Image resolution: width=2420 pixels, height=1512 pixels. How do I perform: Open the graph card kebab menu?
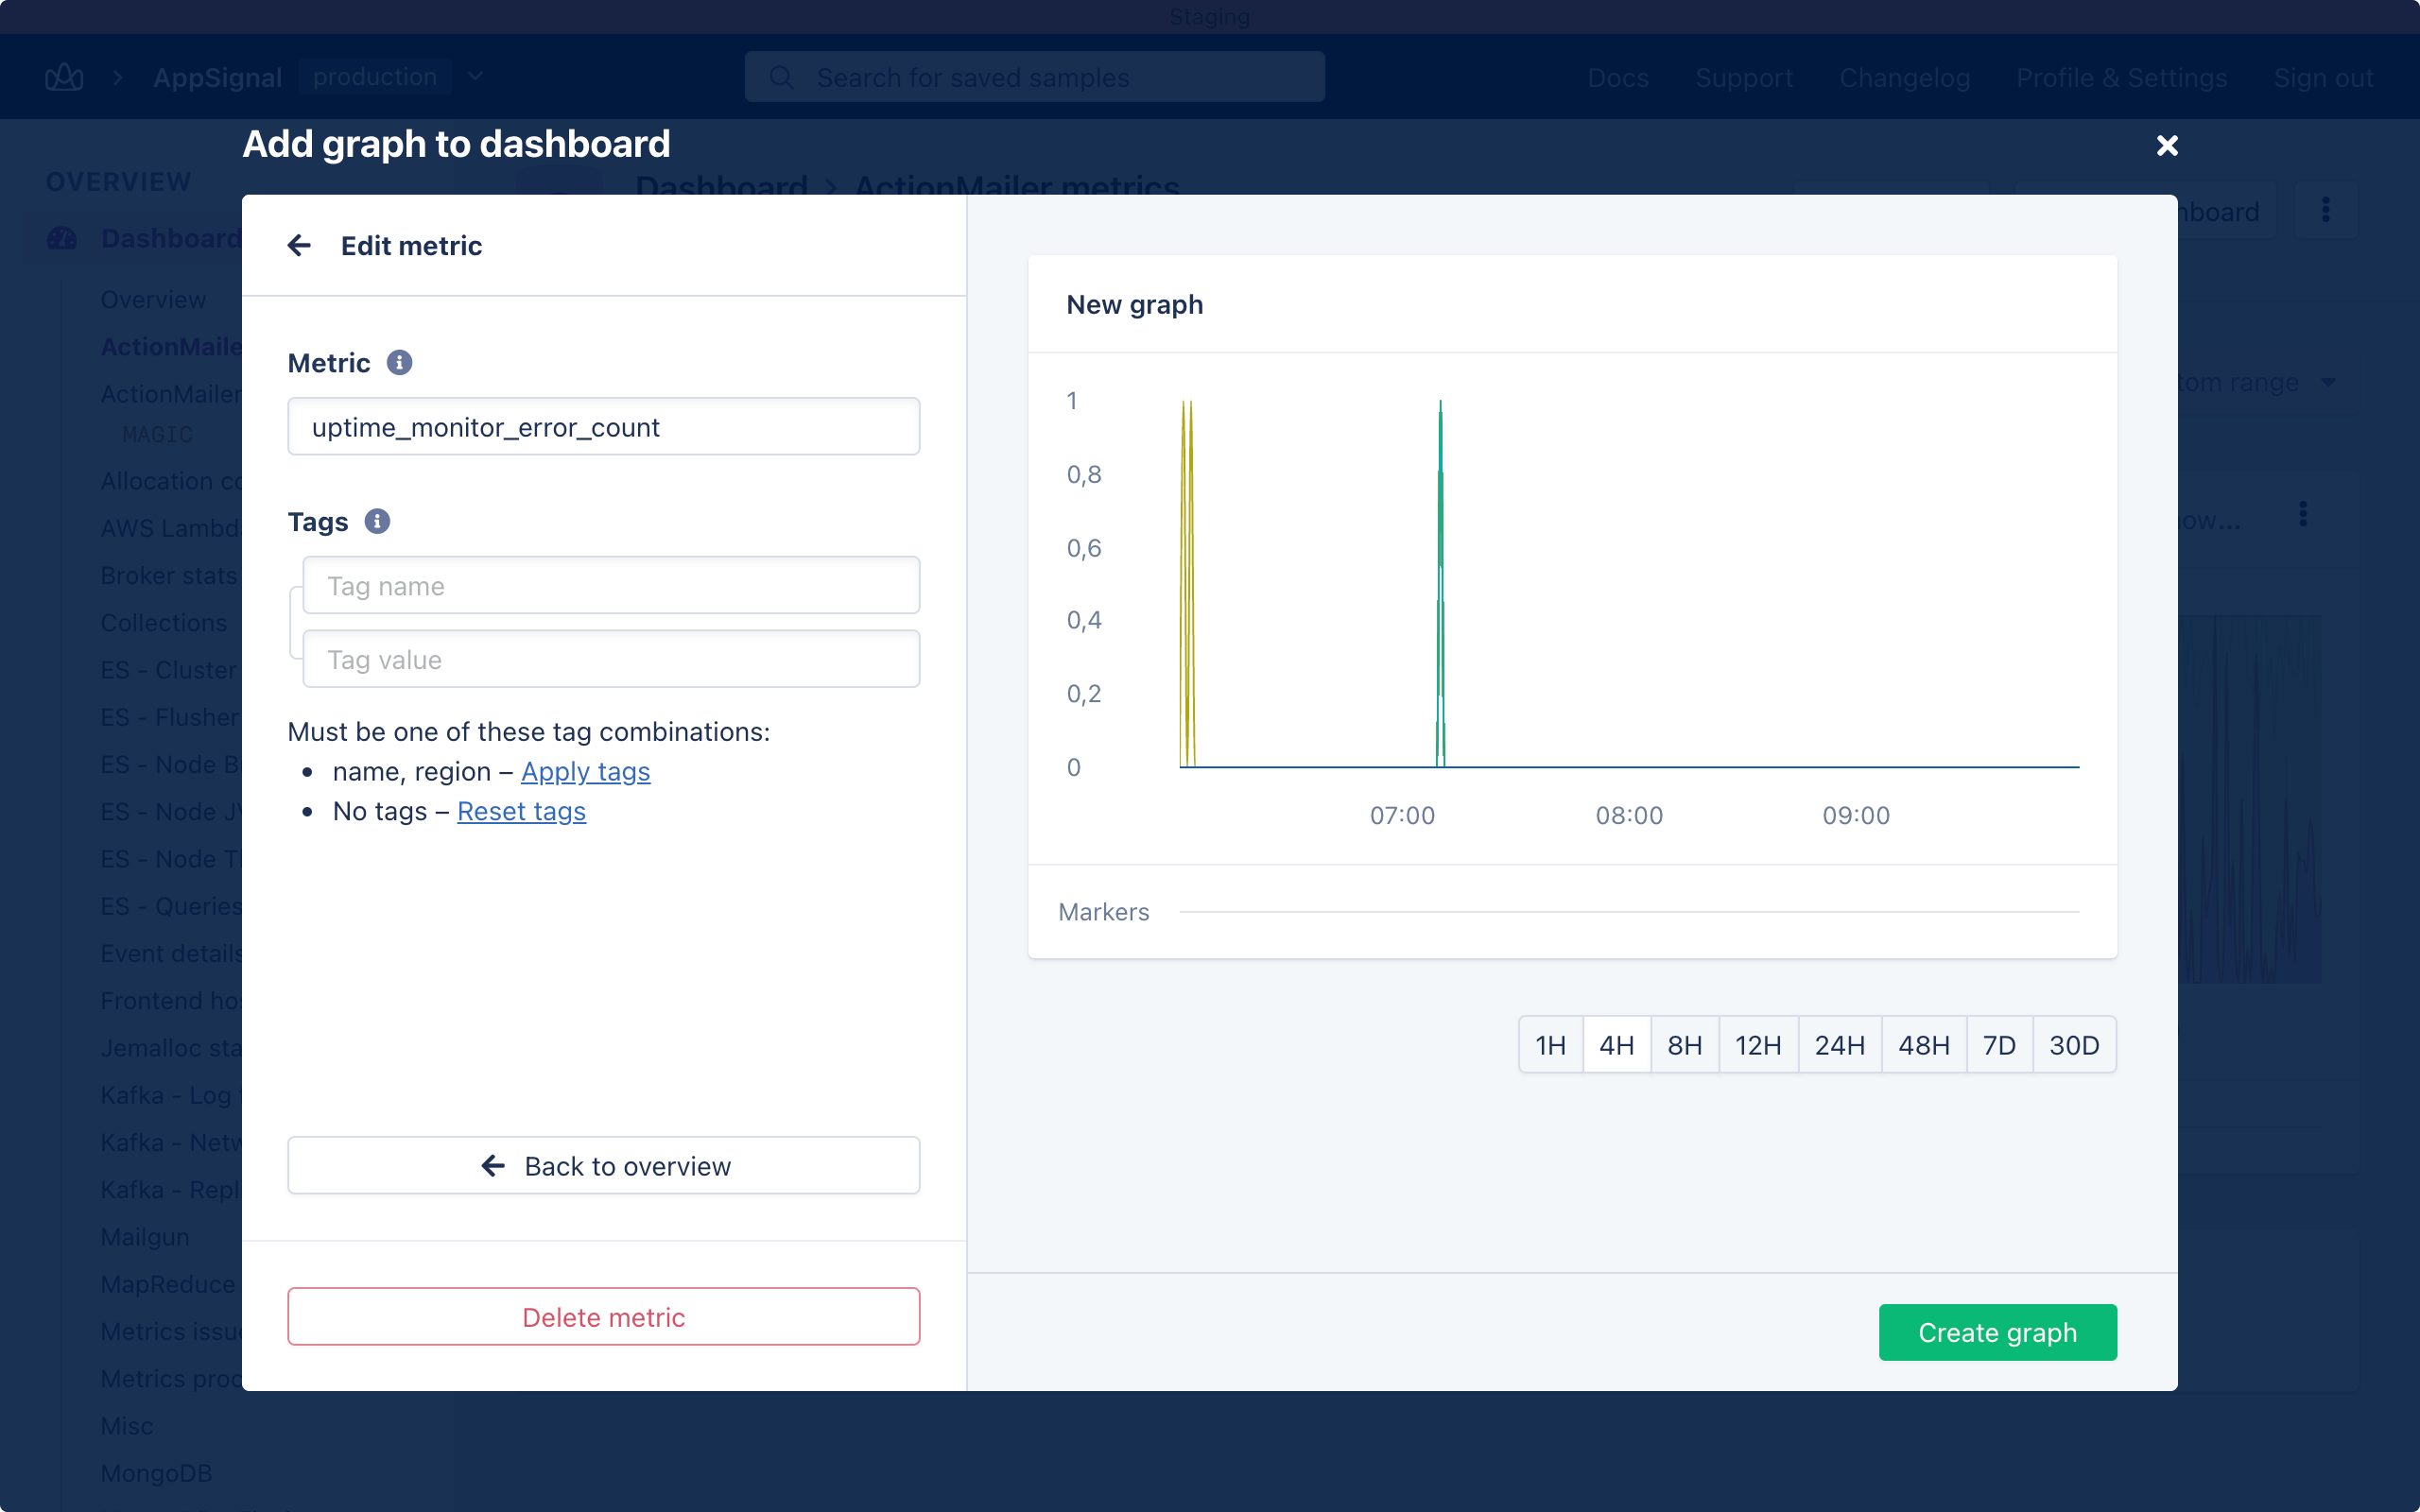tap(2302, 514)
